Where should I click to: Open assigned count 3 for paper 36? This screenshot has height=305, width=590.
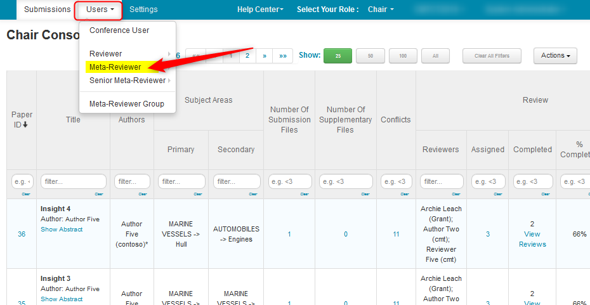[488, 234]
